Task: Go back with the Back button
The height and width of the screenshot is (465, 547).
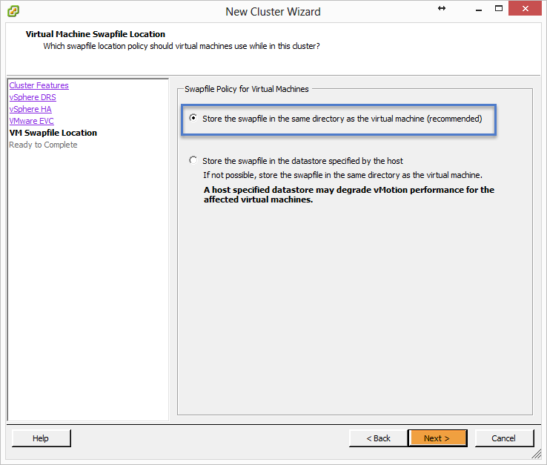Action: click(378, 438)
